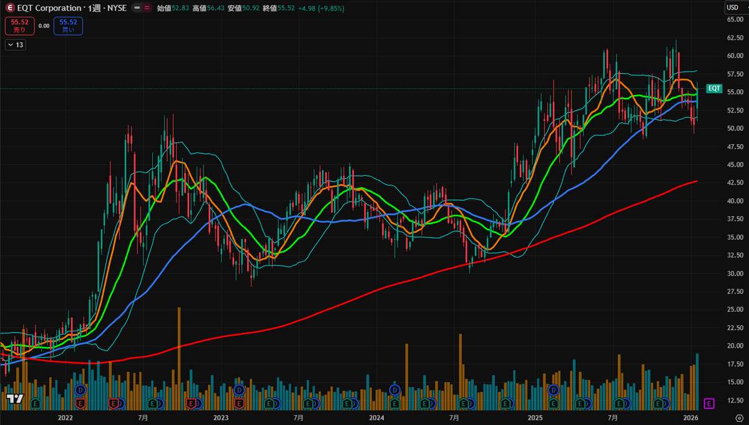Image resolution: width=749 pixels, height=425 pixels.
Task: Click the 2026 label on time axis
Action: [690, 417]
